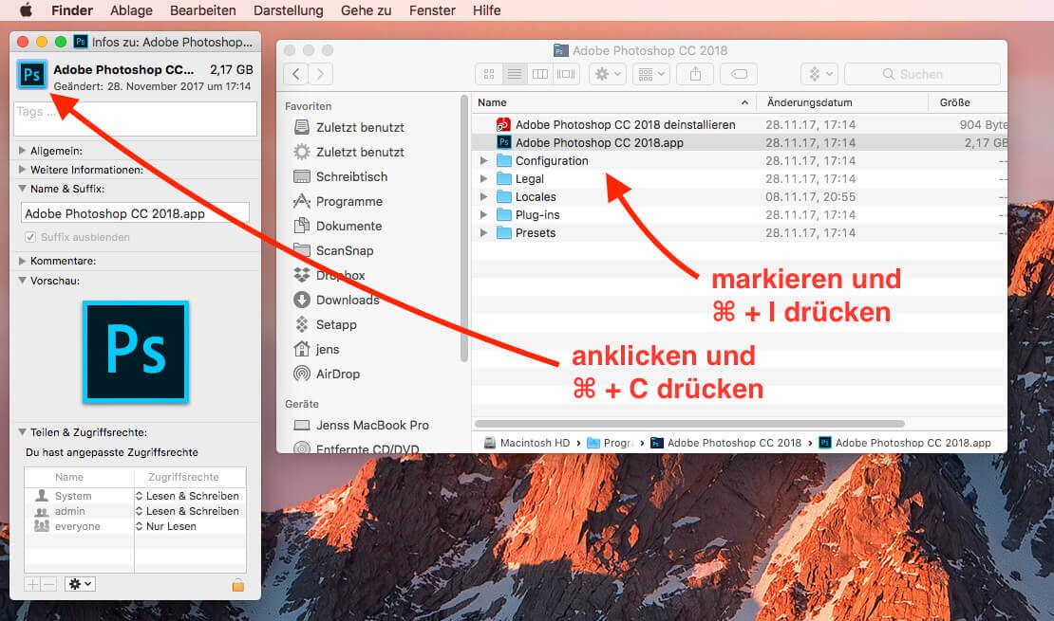Screen dimensions: 1054x621
Task: Open the Fenster menu
Action: [x=432, y=10]
